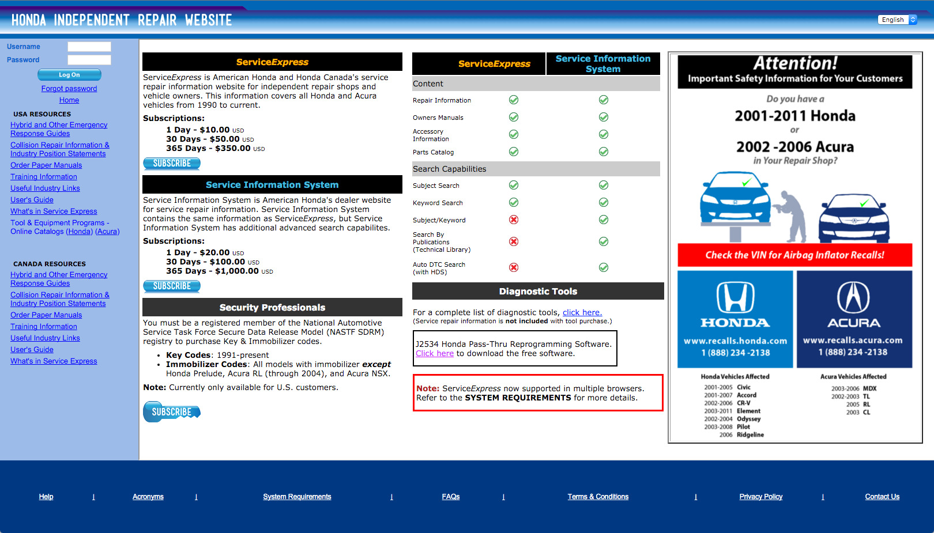934x533 pixels.
Task: Focus the Username input field
Action: coord(89,47)
